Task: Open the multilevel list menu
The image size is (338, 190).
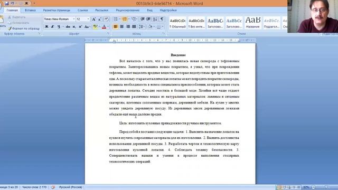Action: pyautogui.click(x=134, y=19)
